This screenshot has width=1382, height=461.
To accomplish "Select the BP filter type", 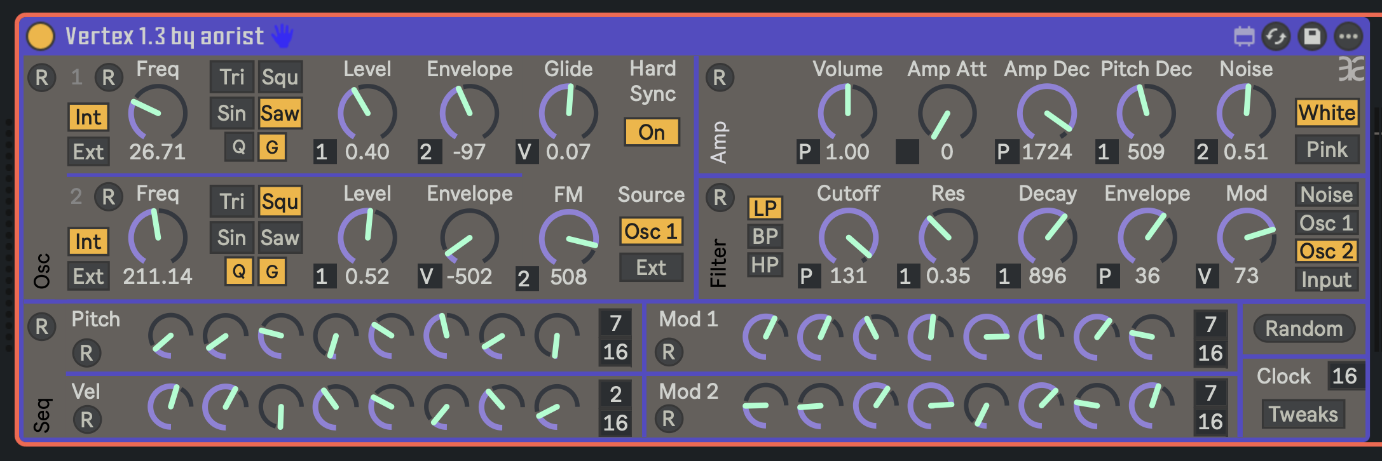I will tap(765, 236).
